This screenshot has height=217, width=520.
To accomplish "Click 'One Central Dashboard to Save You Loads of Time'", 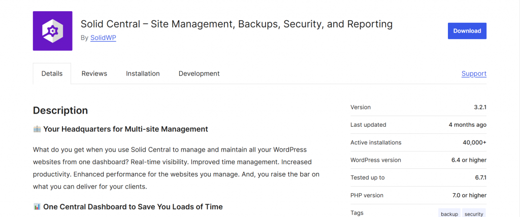I will coord(133,207).
